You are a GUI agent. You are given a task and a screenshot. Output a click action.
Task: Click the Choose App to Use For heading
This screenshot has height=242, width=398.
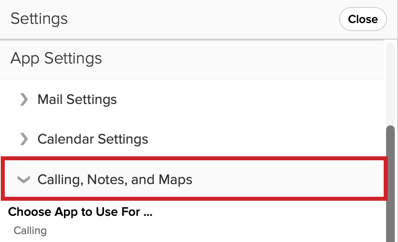click(x=80, y=212)
